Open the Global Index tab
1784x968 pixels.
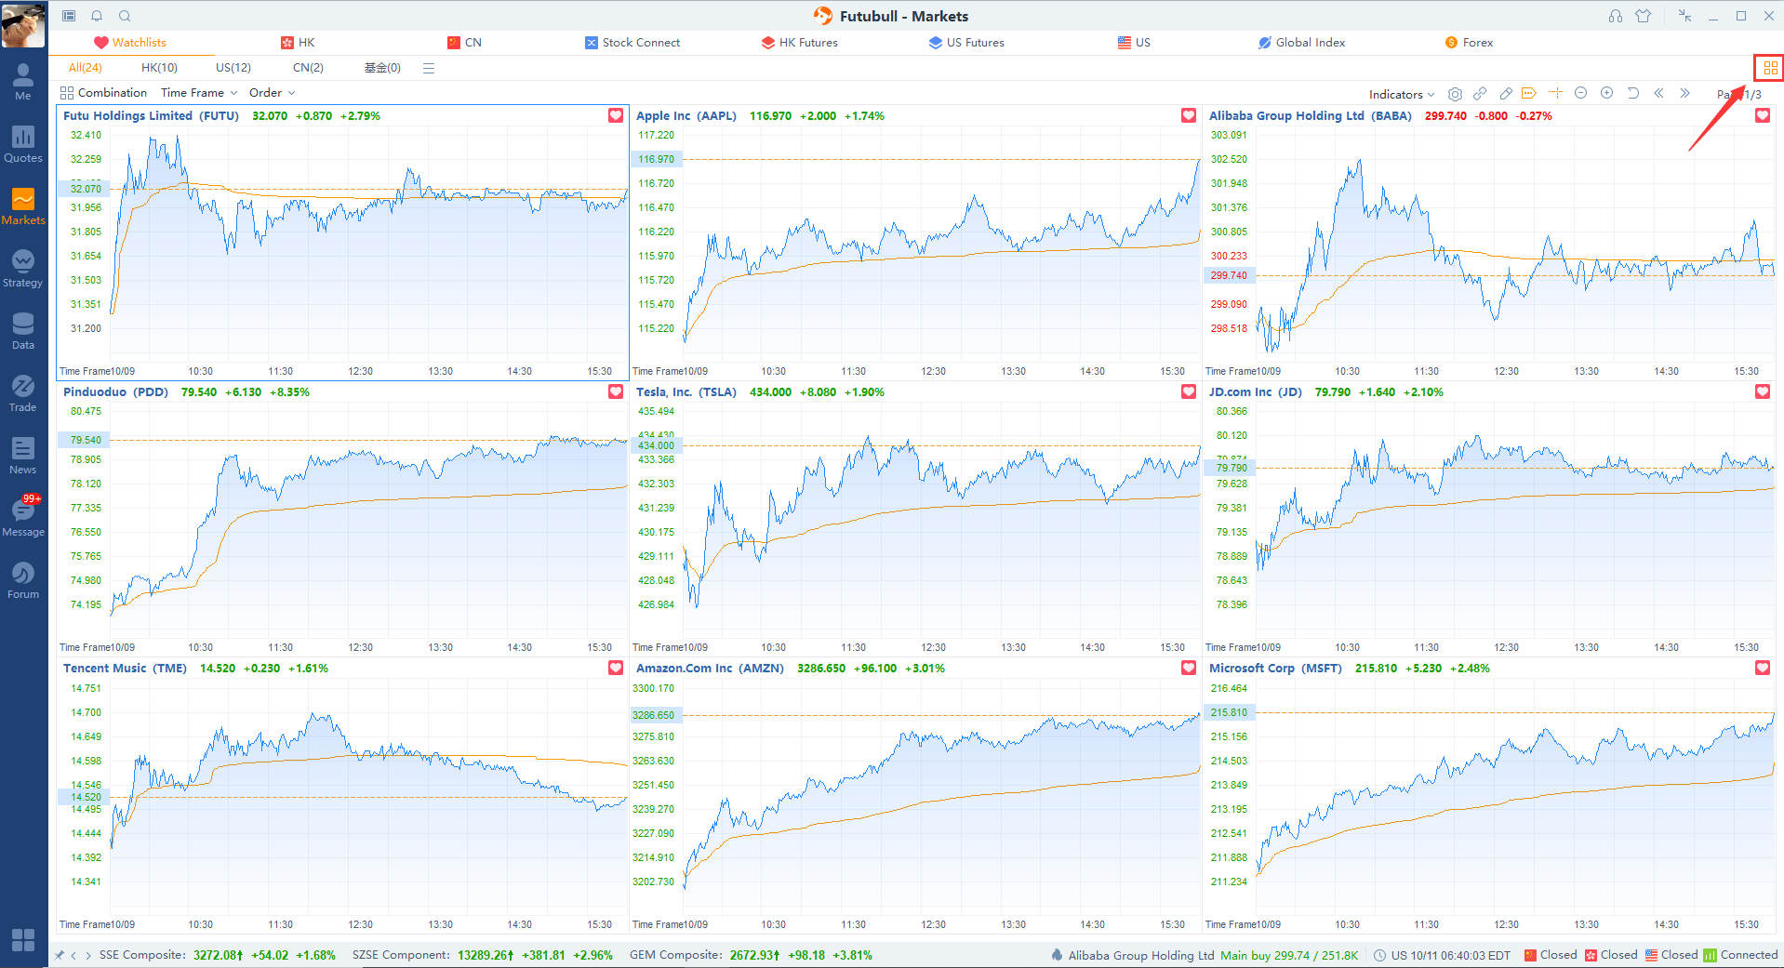pyautogui.click(x=1301, y=43)
